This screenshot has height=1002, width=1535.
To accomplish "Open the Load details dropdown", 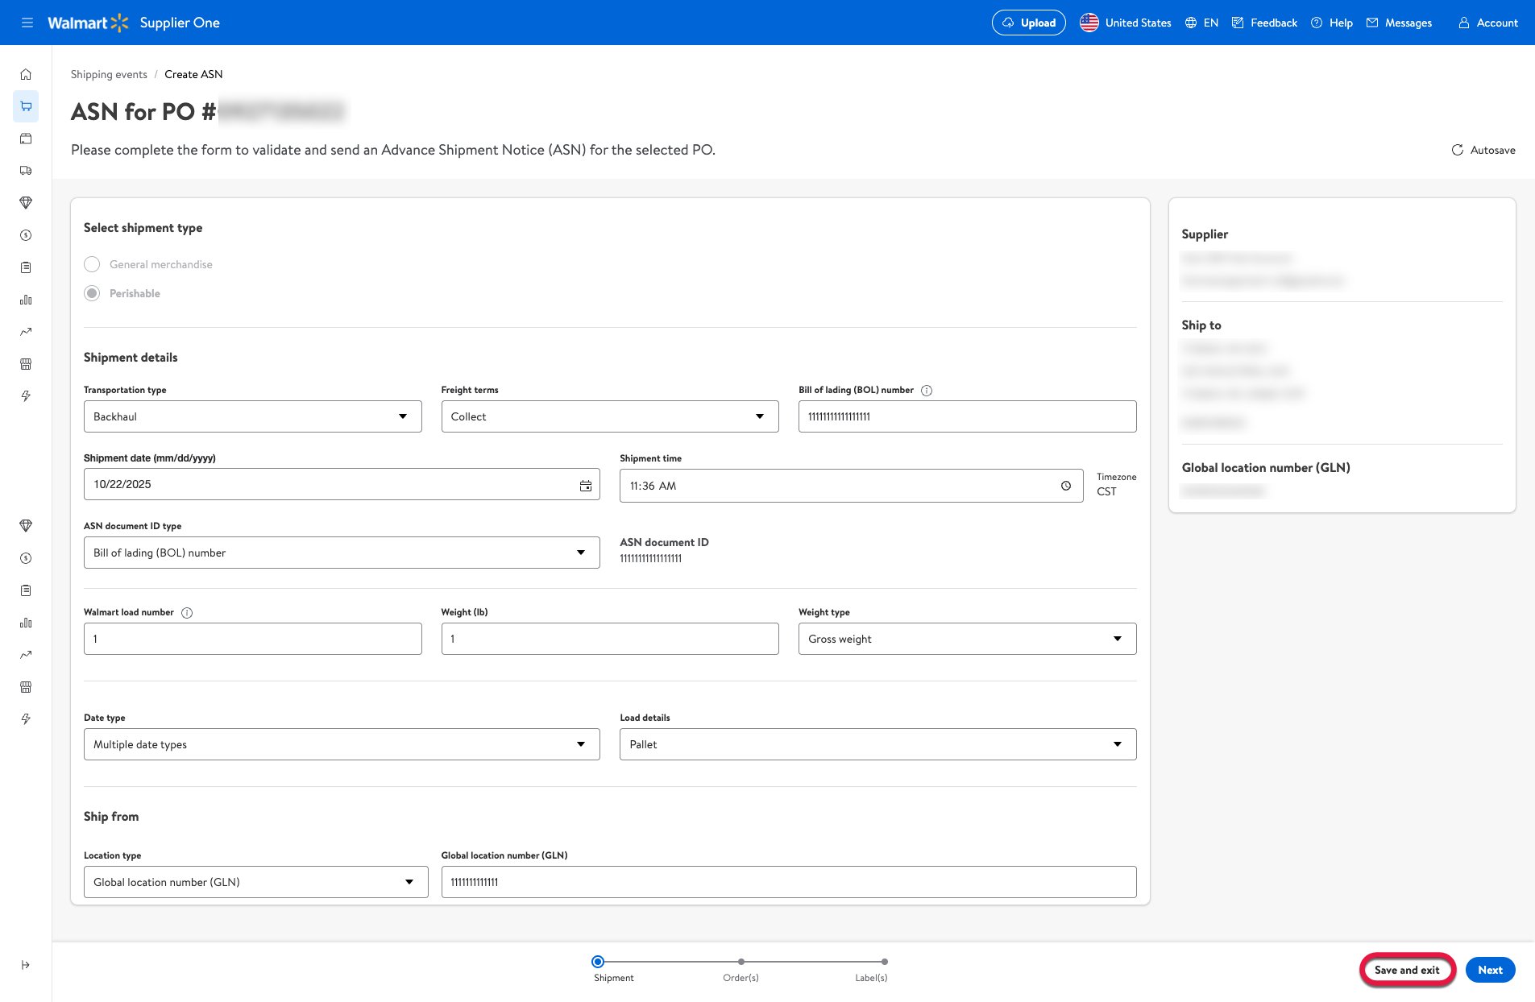I will click(877, 744).
